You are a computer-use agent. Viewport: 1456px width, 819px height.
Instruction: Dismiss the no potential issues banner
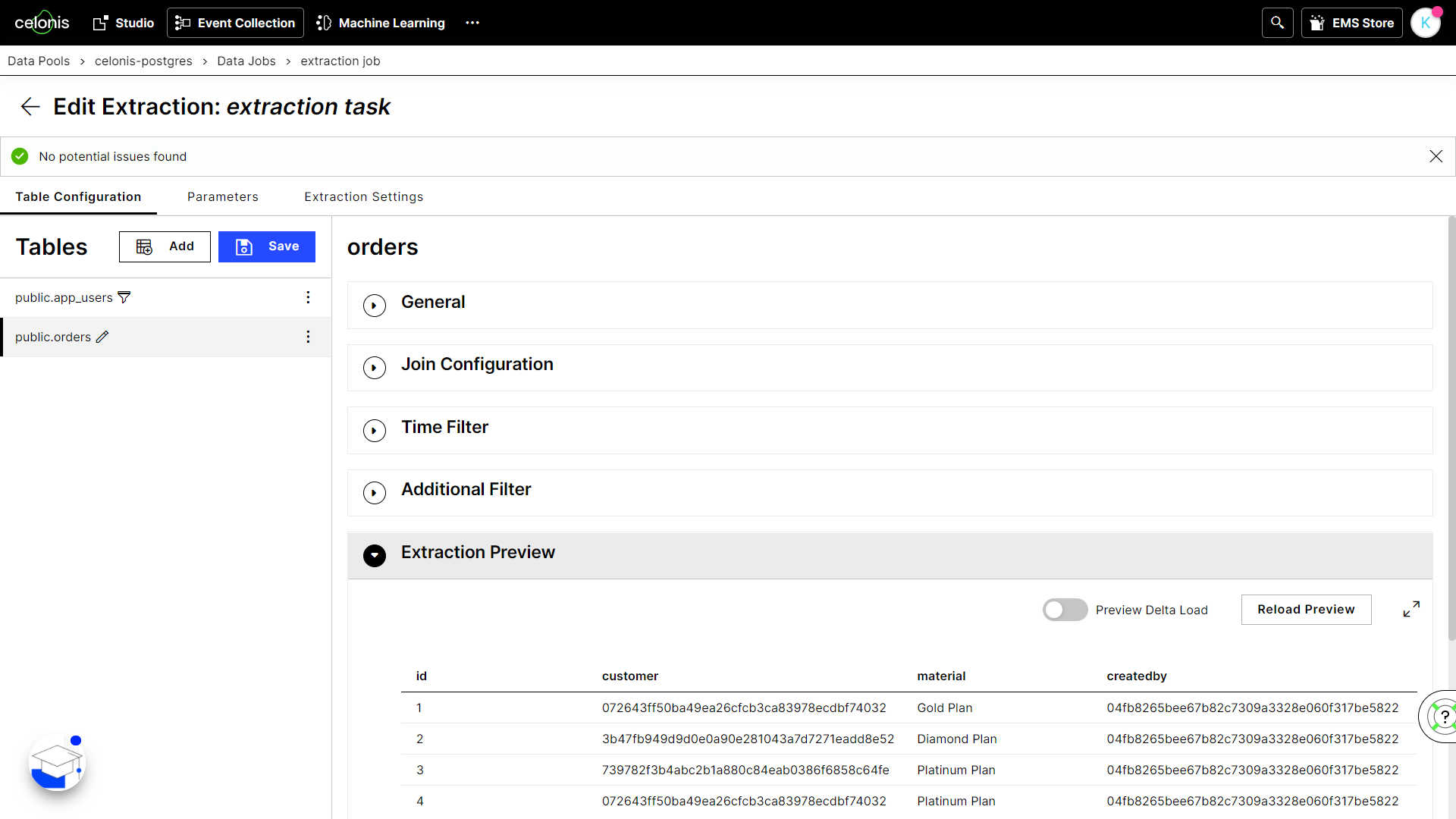point(1436,156)
